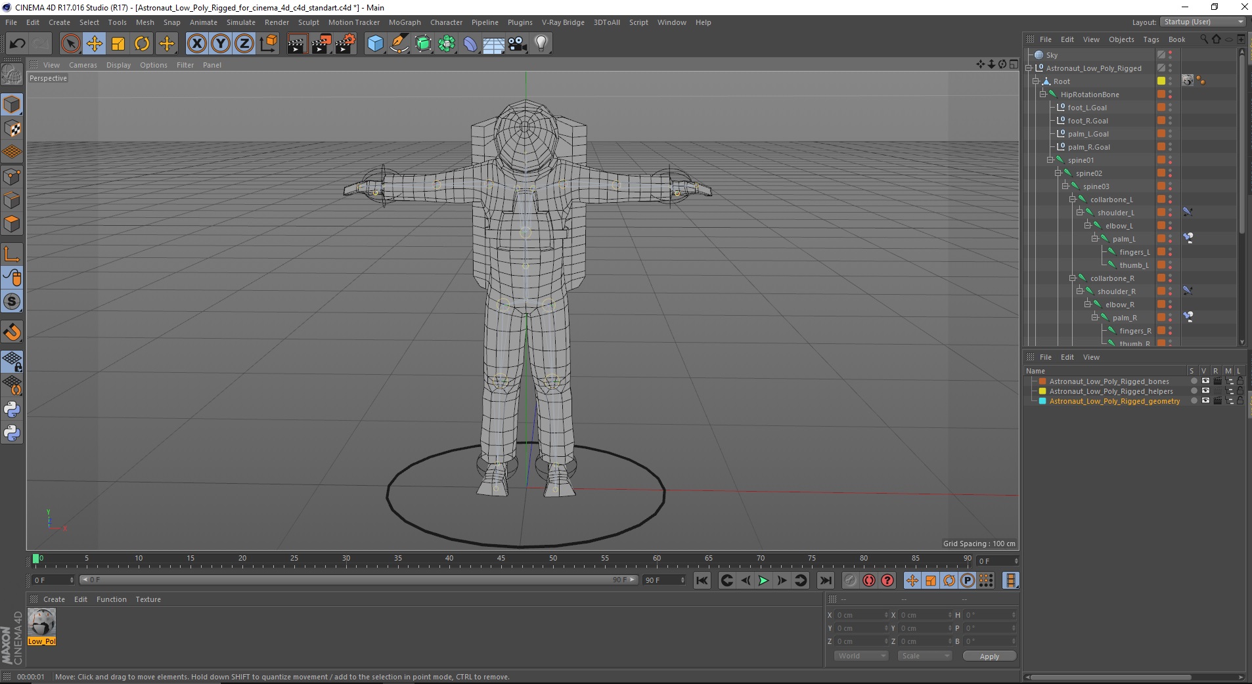This screenshot has height=684, width=1252.
Task: Activate the Move tool in top toolbar
Action: [x=95, y=44]
